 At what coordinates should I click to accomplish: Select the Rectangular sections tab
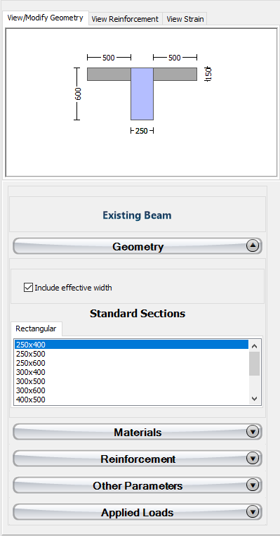coord(36,329)
